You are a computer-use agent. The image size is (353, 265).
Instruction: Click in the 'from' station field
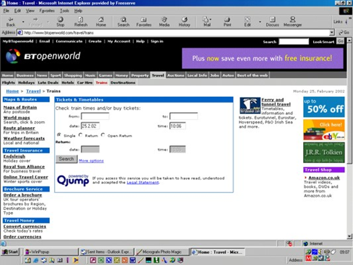(x=95, y=116)
